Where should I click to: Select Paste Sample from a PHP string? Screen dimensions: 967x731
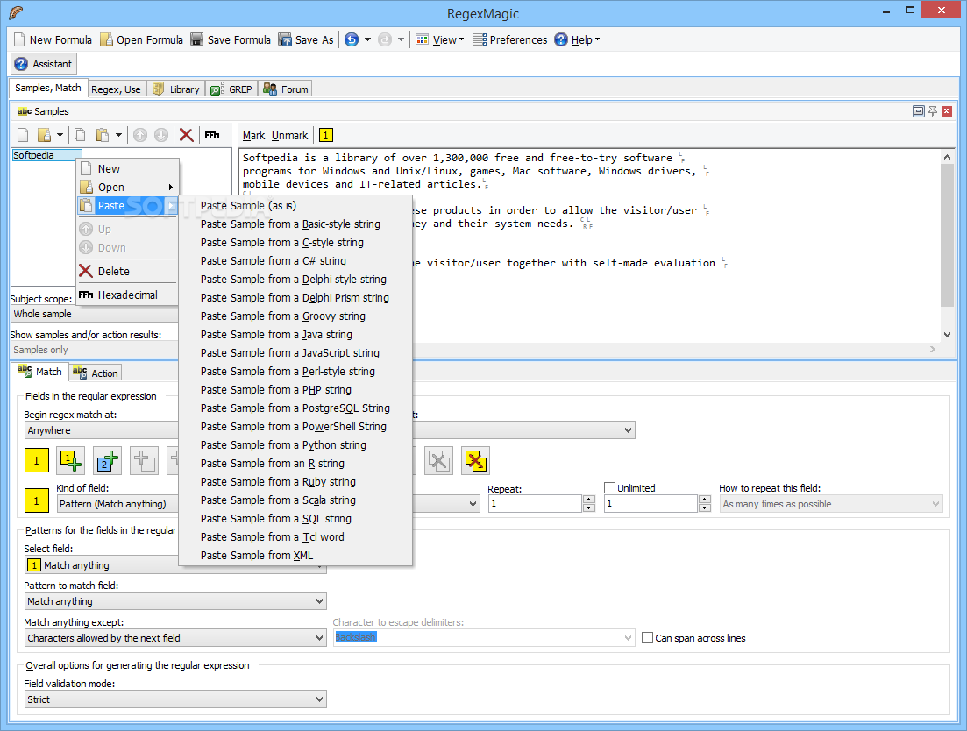pyautogui.click(x=295, y=390)
